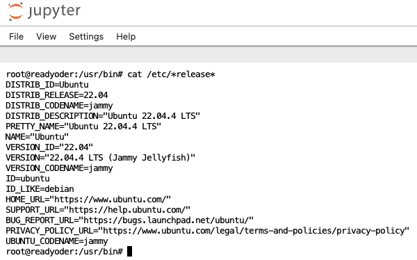Screen dimensions: 417x260
Task: Click the PRETTY_NAME "Ubuntu 22.04.4 LTS" line
Action: coord(83,127)
